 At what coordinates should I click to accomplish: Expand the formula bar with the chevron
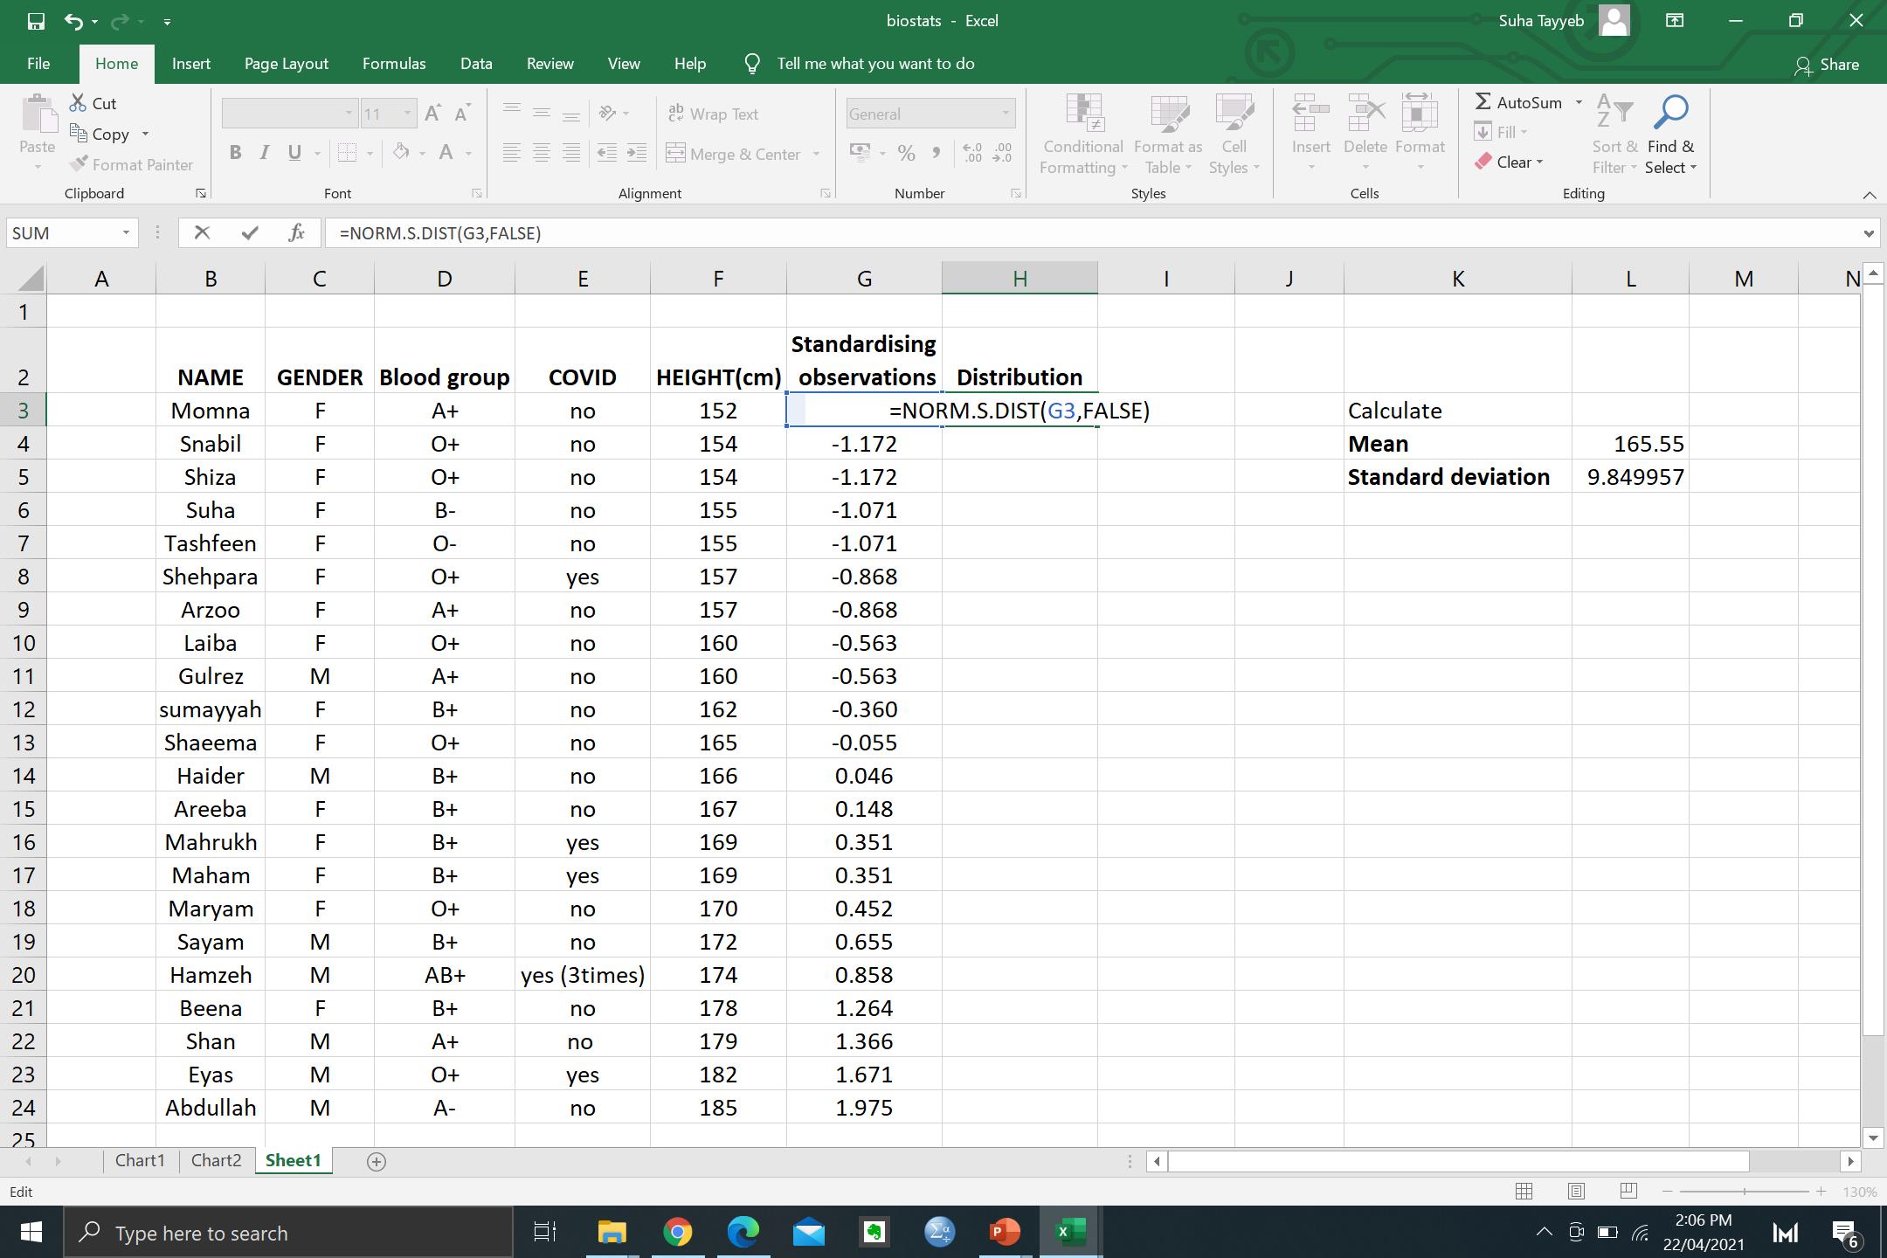pyautogui.click(x=1869, y=233)
